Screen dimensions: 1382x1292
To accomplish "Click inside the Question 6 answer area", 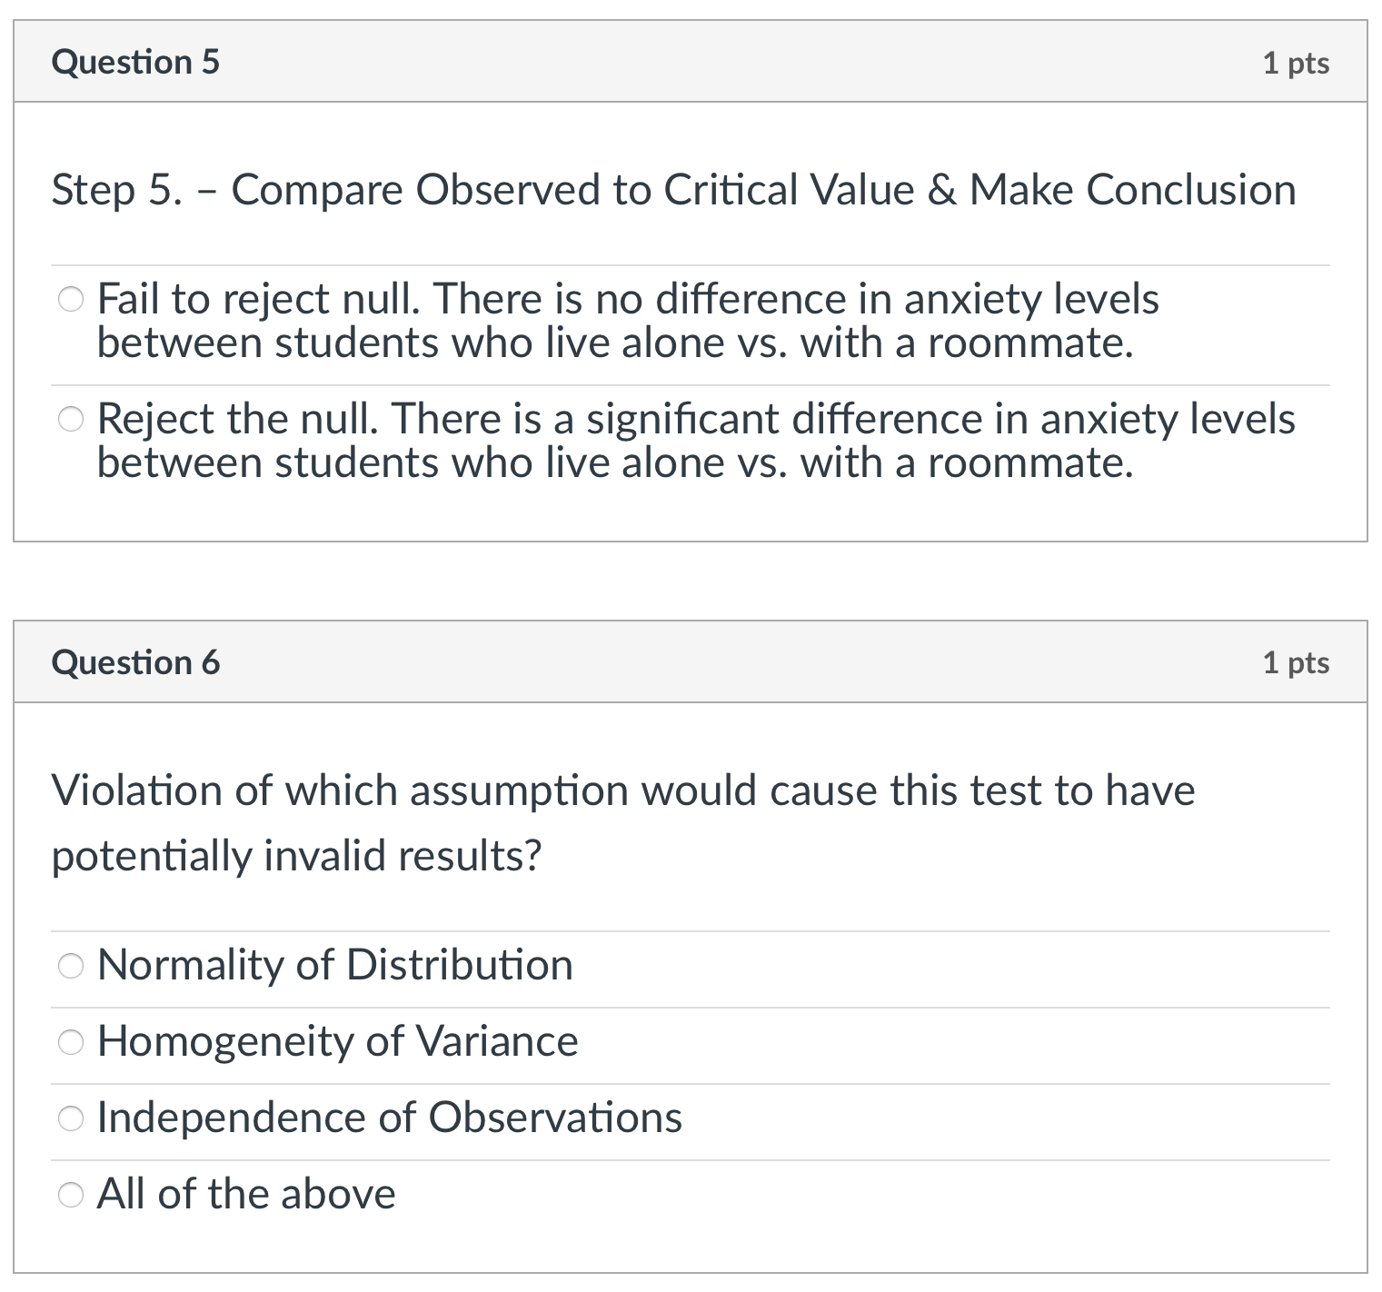I will click(x=691, y=1081).
